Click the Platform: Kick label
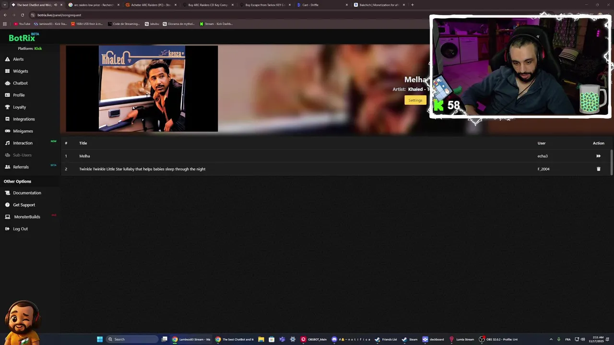Screen dimensions: 614x345 (30, 48)
